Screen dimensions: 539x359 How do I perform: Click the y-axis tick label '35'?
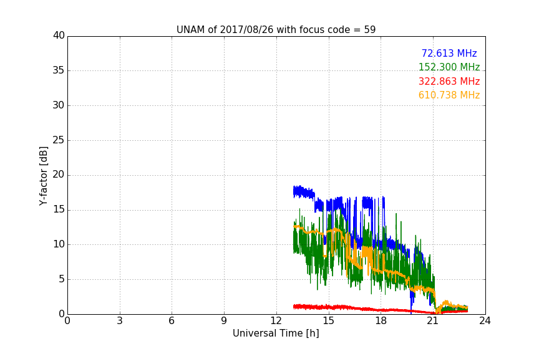[59, 70]
